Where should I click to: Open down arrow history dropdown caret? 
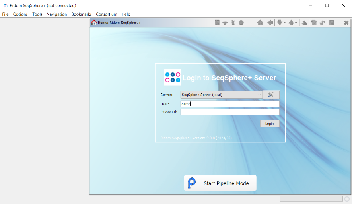point(284,23)
